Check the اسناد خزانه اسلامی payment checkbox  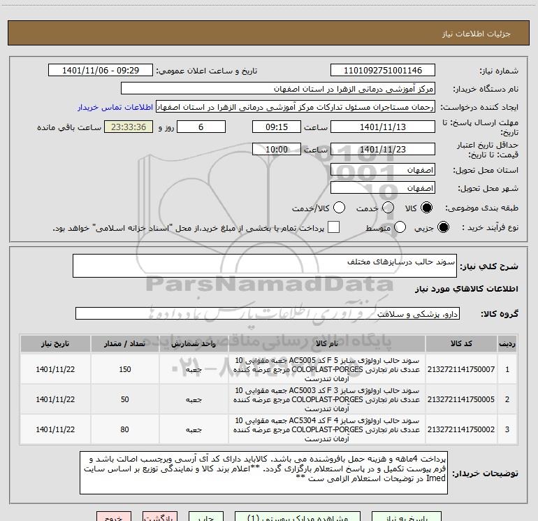pyautogui.click(x=333, y=227)
